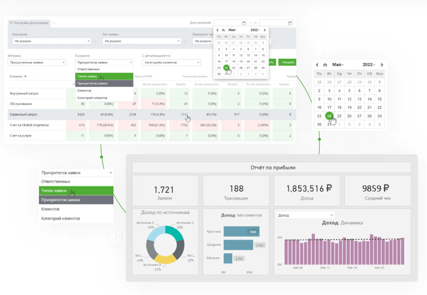Select Ответственных in the enlarged dropdown list

[x=56, y=181]
